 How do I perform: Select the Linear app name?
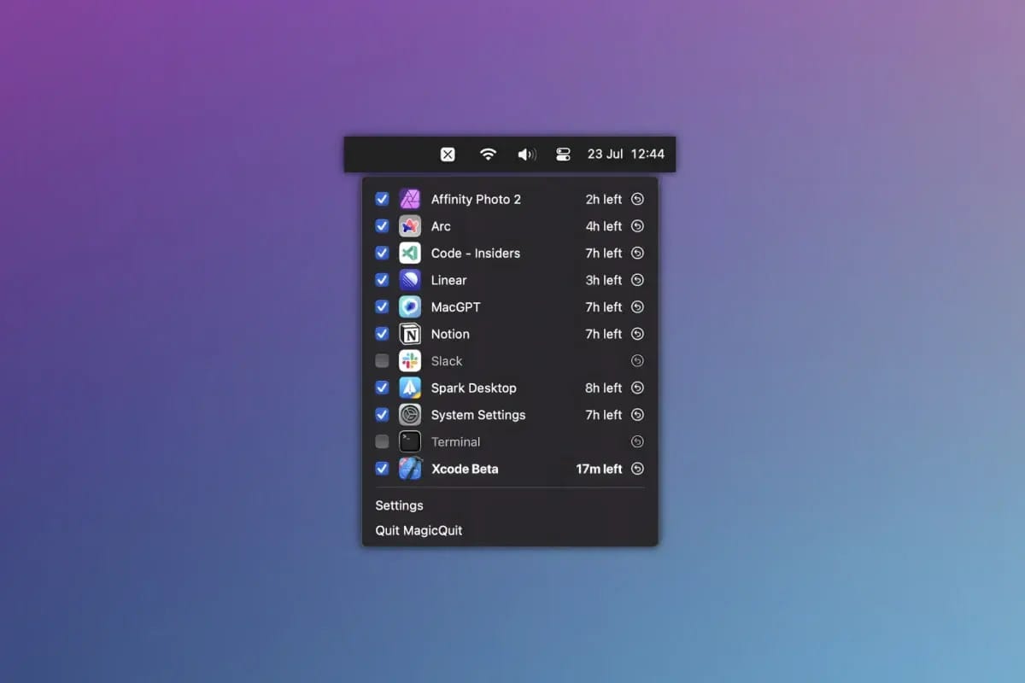click(x=448, y=280)
